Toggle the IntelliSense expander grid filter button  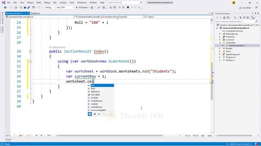tap(90, 114)
